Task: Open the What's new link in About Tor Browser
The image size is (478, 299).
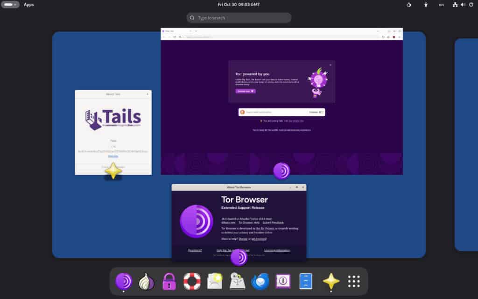Action: click(228, 223)
